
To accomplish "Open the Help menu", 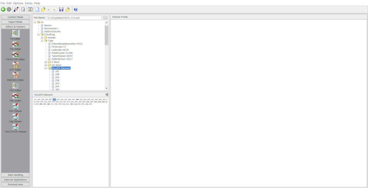I will pos(37,3).
